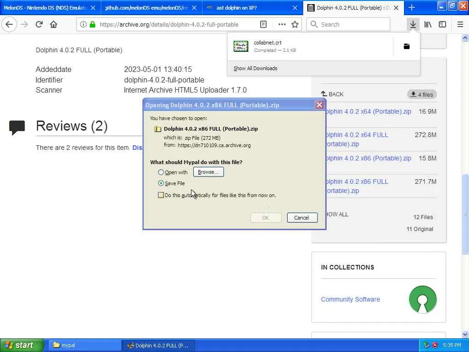The width and height of the screenshot is (469, 352).
Task: Click page scrollbar up arrow
Action: click(x=465, y=38)
